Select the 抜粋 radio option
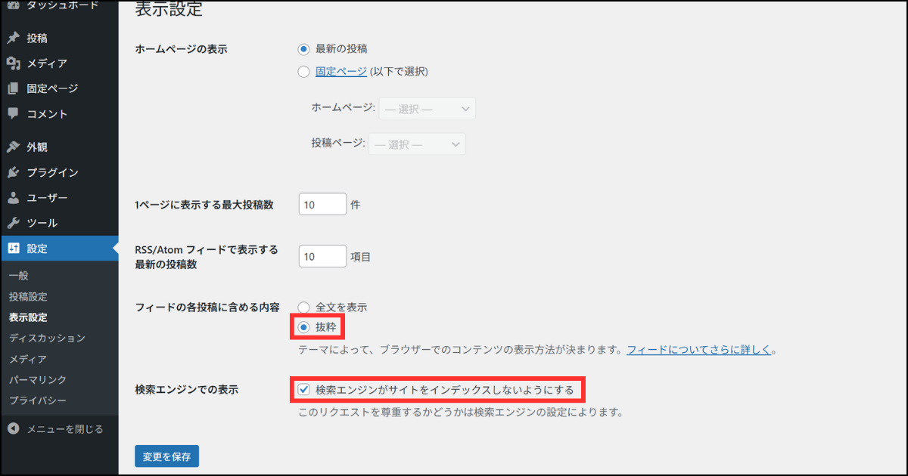 tap(304, 327)
